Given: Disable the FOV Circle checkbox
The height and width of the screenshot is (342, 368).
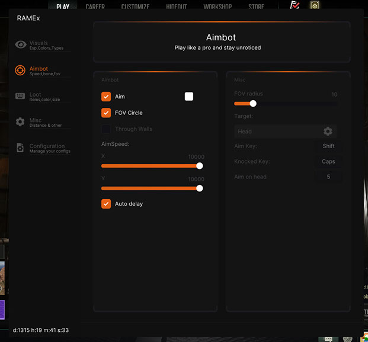Looking at the screenshot, I should pos(106,113).
